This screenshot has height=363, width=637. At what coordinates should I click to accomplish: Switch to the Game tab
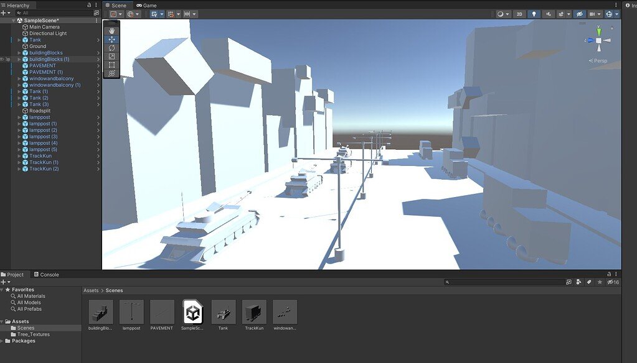click(x=146, y=5)
